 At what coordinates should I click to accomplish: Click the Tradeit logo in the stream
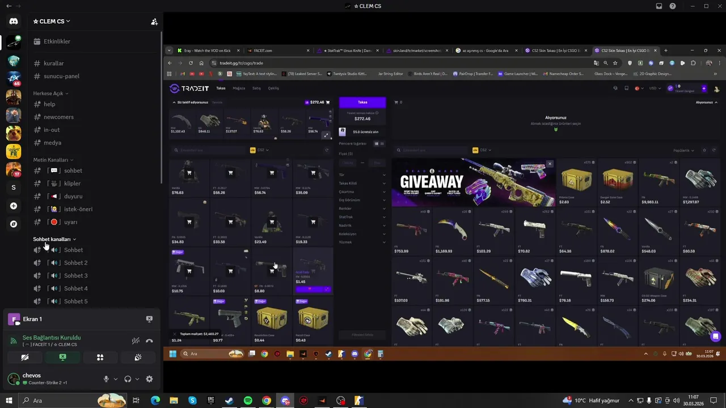[189, 88]
